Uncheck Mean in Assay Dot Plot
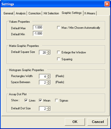 coord(40,100)
